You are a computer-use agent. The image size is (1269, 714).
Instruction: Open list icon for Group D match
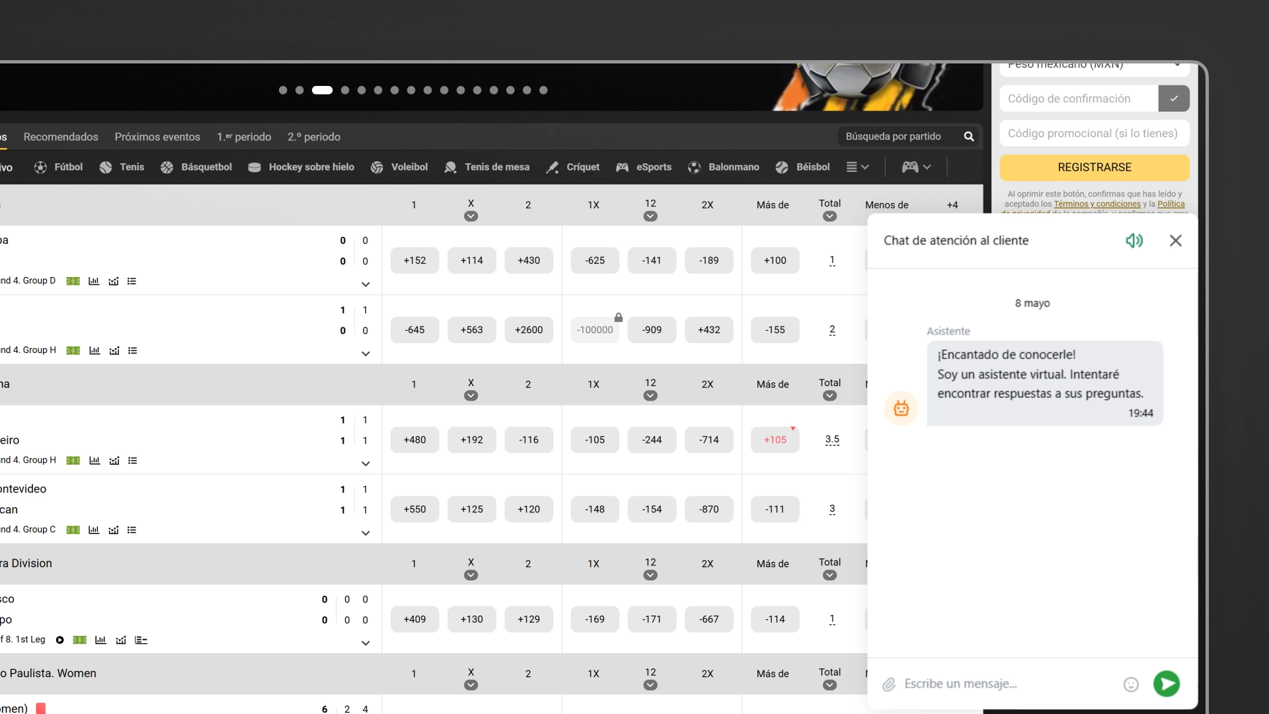pyautogui.click(x=132, y=281)
